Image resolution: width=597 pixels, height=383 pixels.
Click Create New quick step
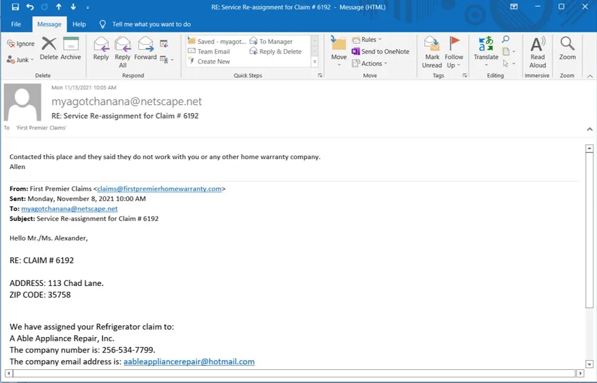(209, 62)
